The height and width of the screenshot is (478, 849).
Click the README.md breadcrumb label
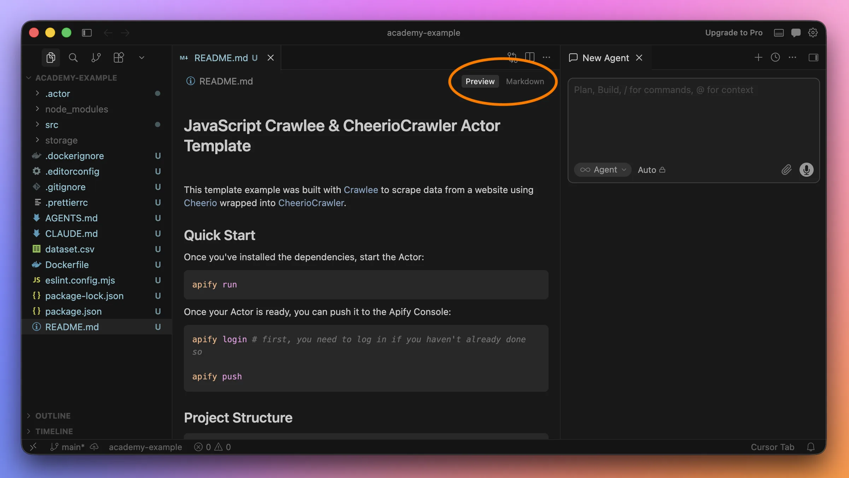point(226,81)
